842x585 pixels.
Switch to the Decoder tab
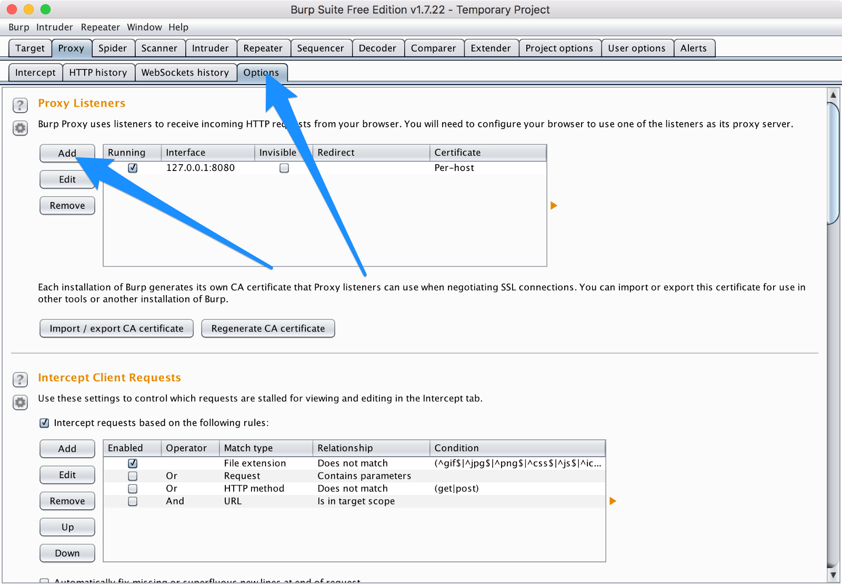377,48
